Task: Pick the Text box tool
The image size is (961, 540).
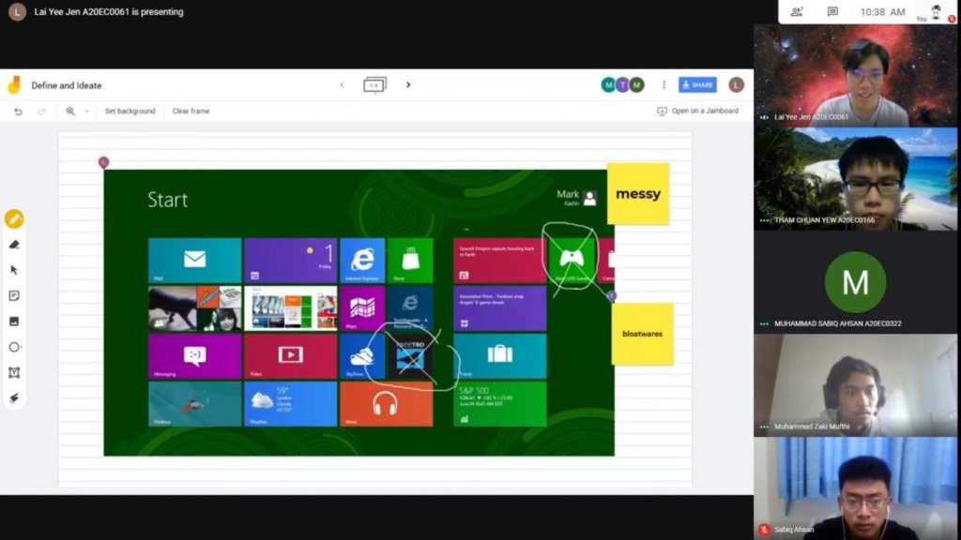Action: pos(14,372)
